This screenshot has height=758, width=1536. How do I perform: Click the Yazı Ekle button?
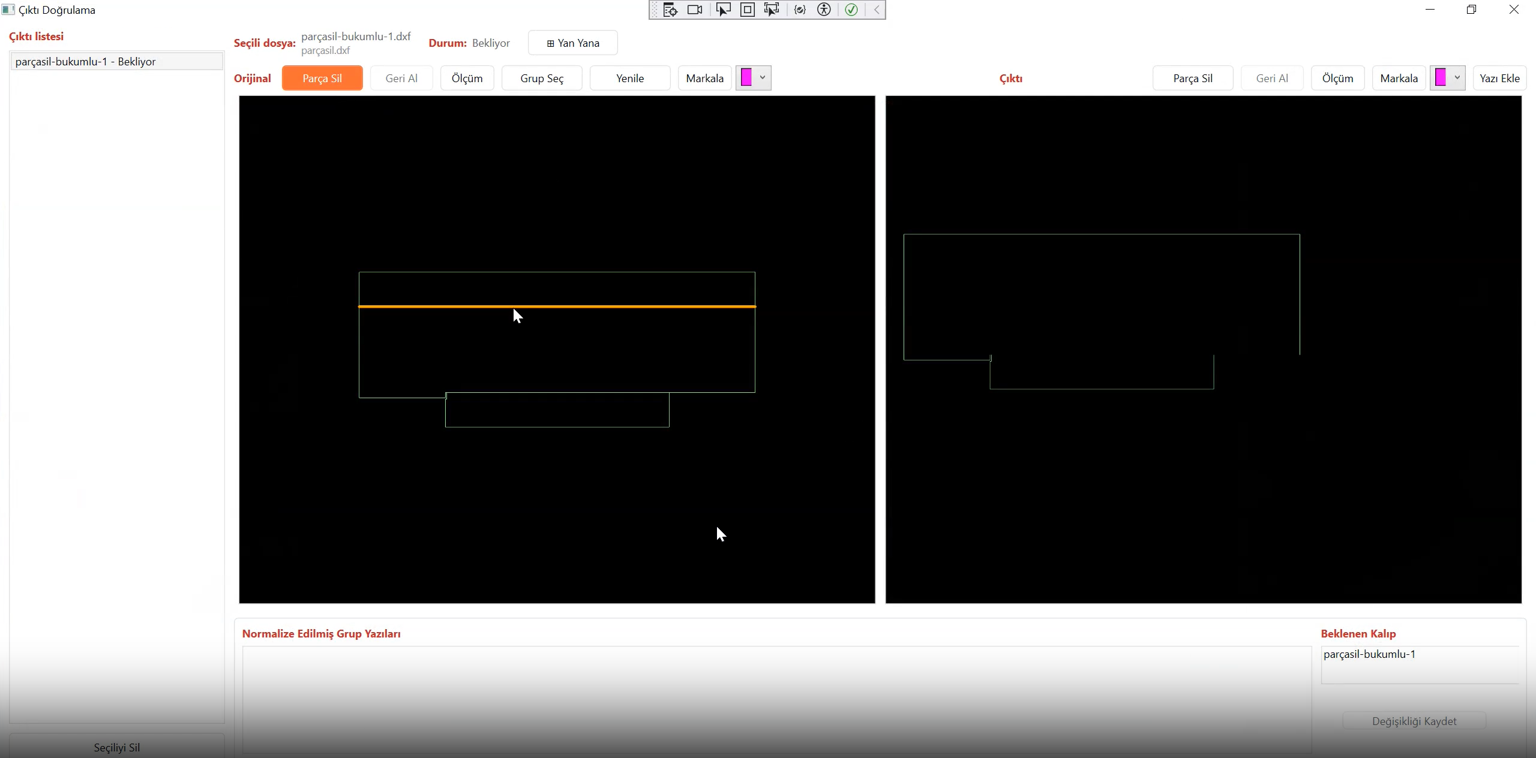click(1499, 79)
